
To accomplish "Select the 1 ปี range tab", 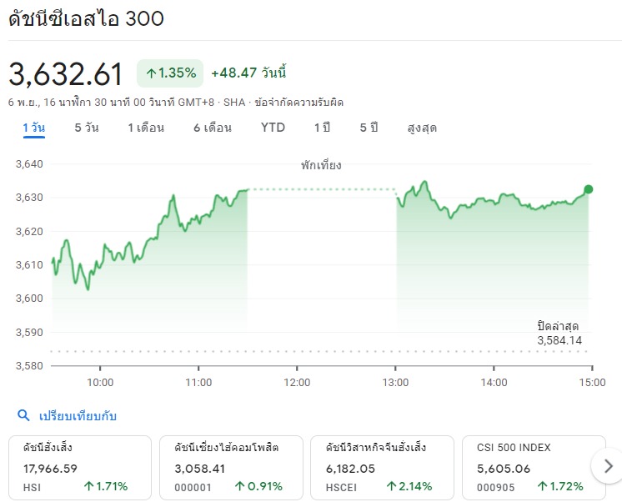I will pos(322,128).
